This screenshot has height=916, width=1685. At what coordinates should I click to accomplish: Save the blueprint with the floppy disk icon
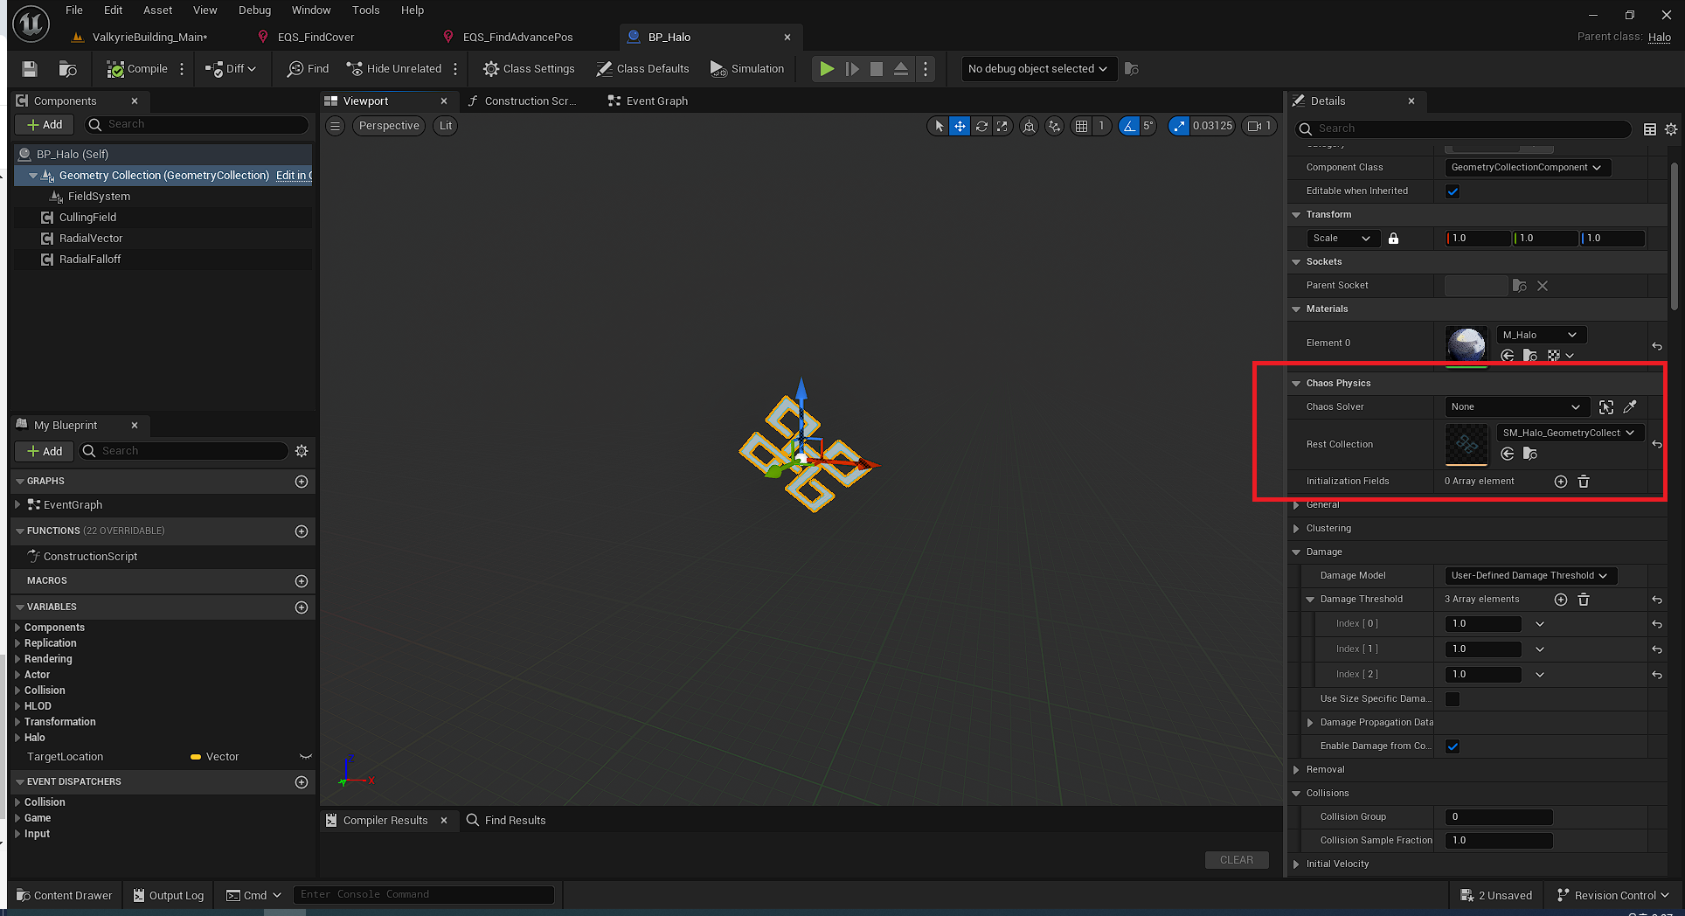[30, 69]
